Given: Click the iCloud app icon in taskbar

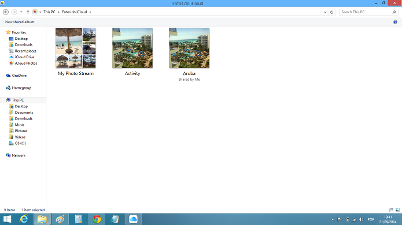Looking at the screenshot, I should (x=133, y=219).
